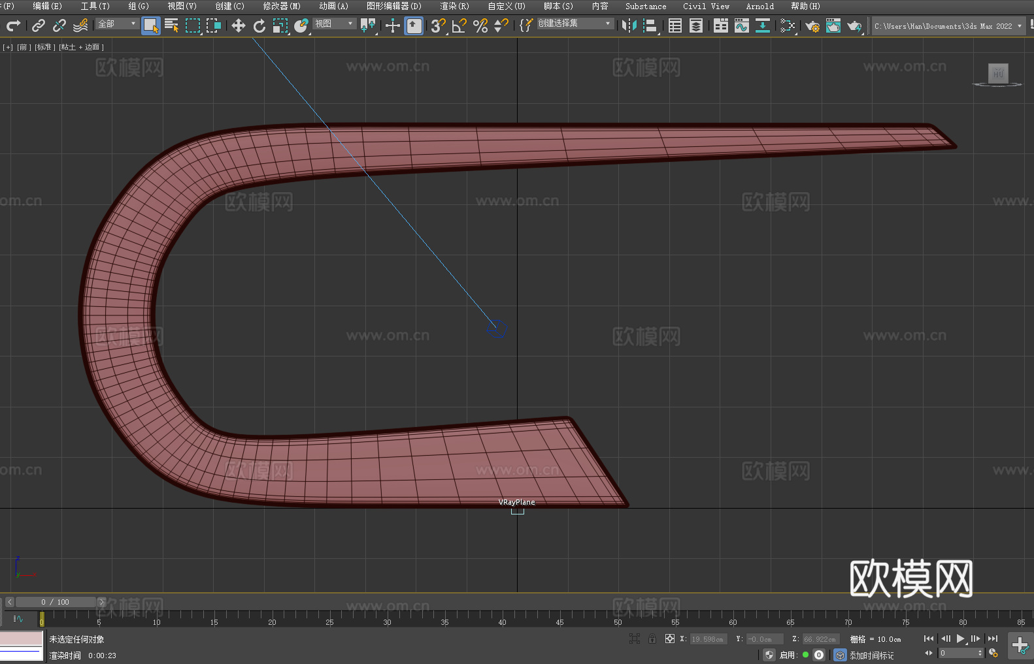Open the 编辑(E) menu
Viewport: 1034px width, 664px height.
tap(47, 6)
